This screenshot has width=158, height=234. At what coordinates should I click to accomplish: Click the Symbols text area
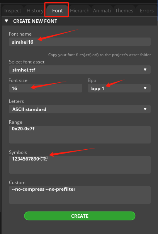80,165
